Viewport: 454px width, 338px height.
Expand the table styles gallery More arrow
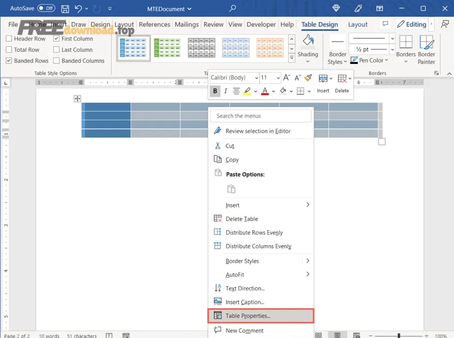click(292, 58)
